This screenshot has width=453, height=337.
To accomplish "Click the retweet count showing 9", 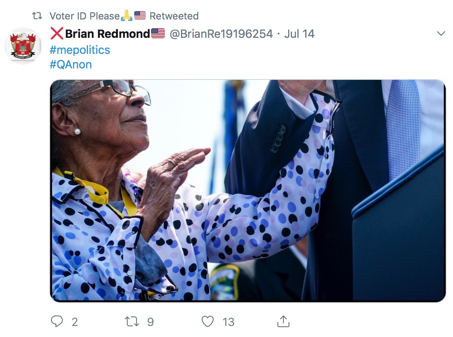I will tap(150, 322).
